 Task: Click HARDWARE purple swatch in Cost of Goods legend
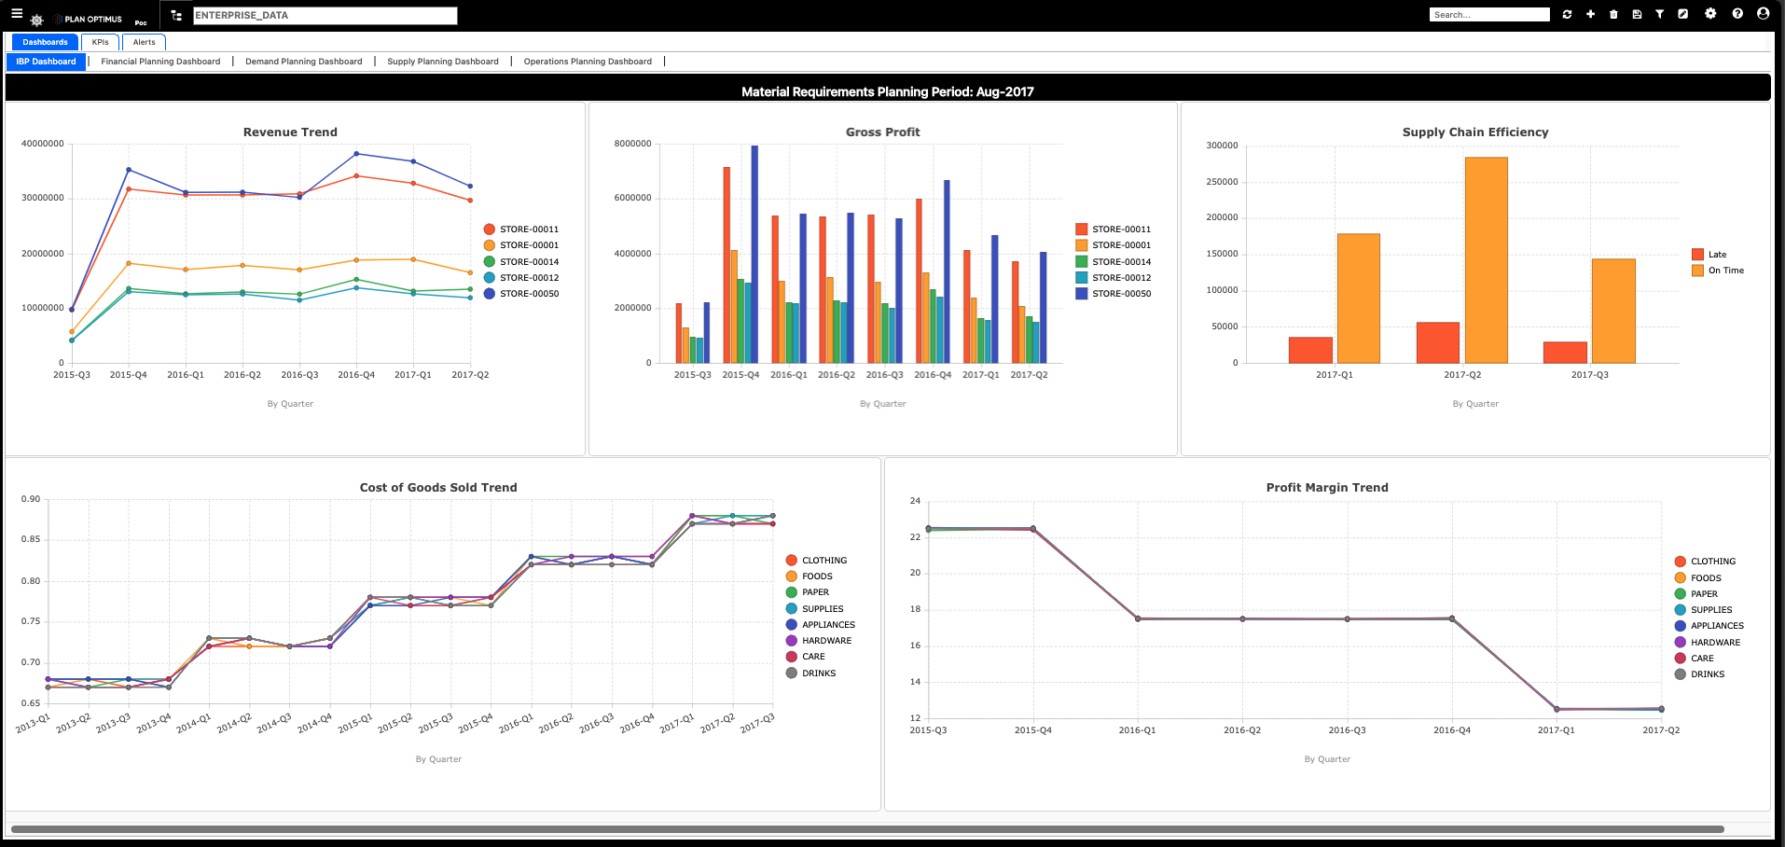792,641
